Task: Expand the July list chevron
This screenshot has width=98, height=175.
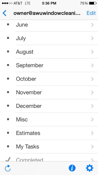Action: 92,38
